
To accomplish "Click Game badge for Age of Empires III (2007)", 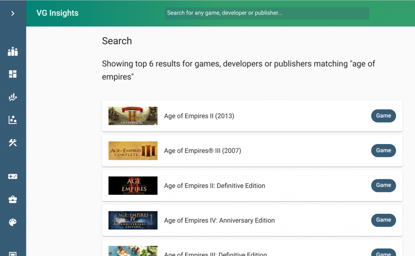I will click(x=383, y=151).
